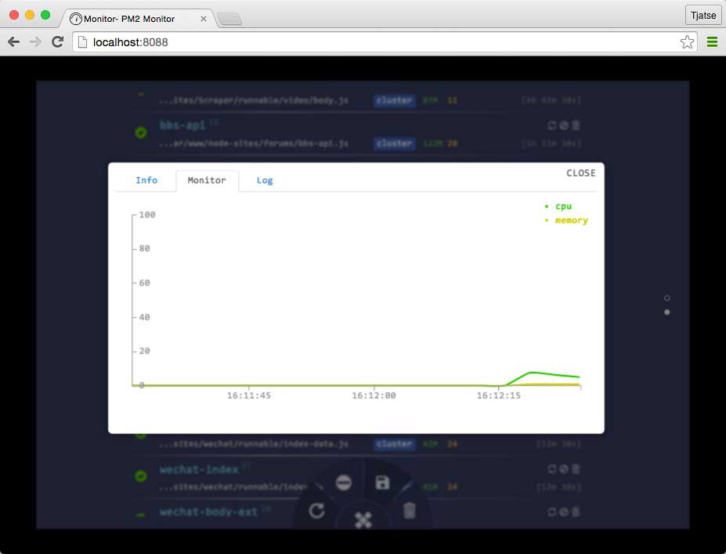Close the monitor dialog via CLOSE

tap(580, 173)
